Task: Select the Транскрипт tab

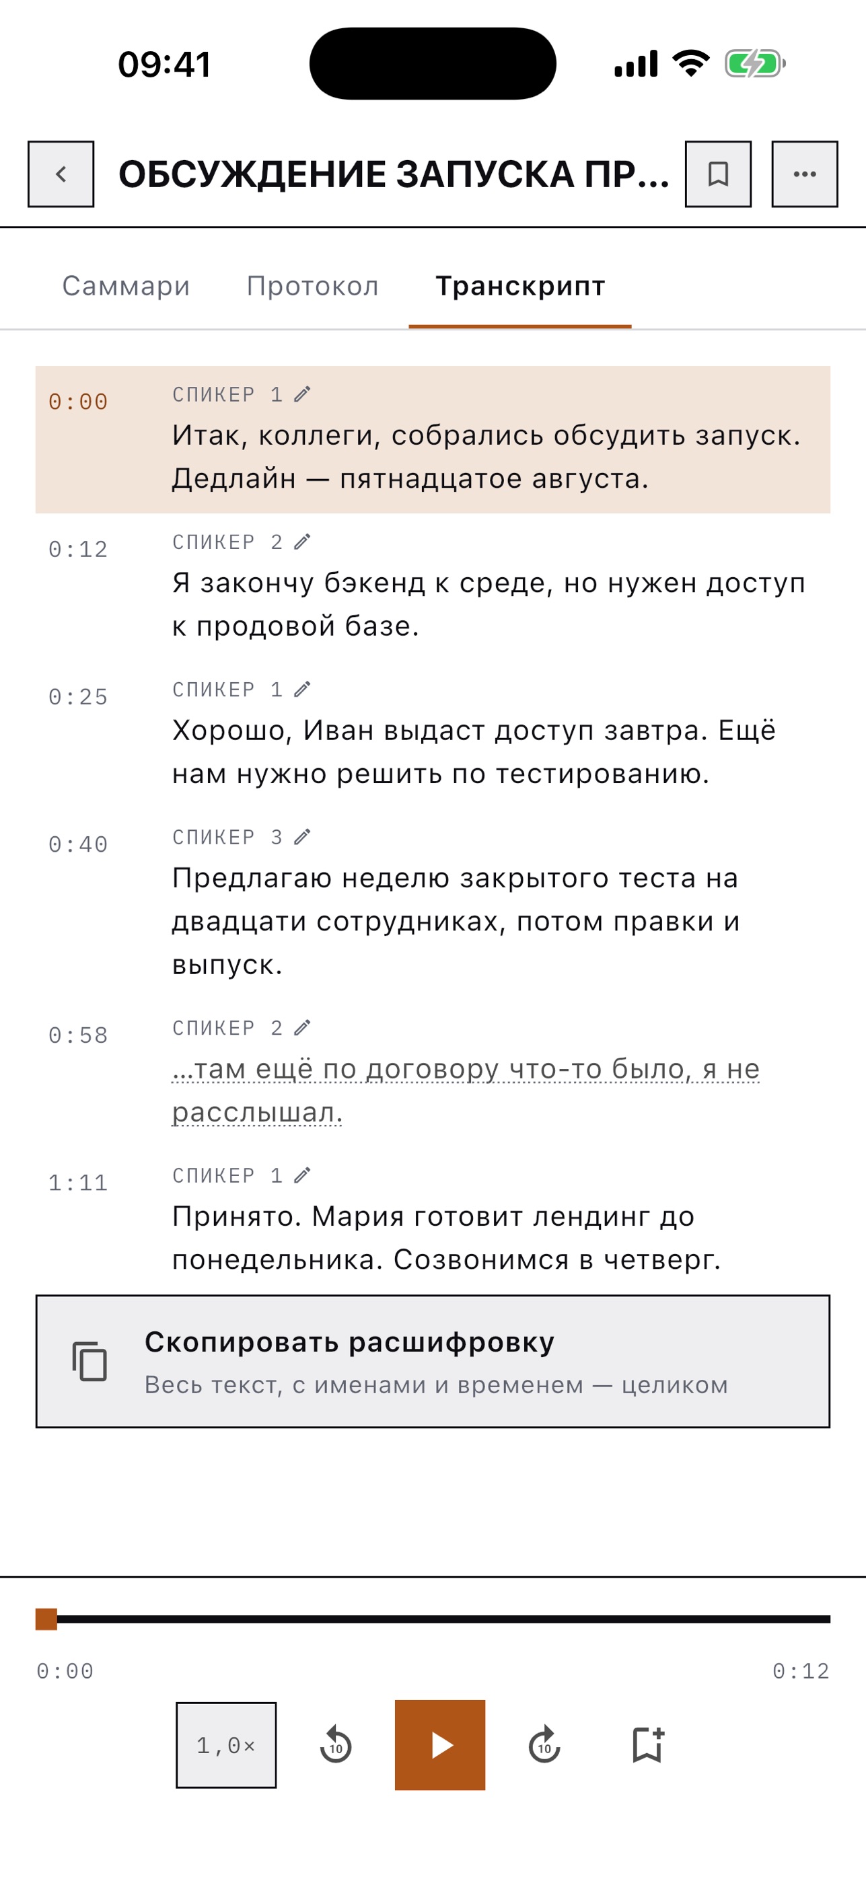Action: tap(520, 286)
